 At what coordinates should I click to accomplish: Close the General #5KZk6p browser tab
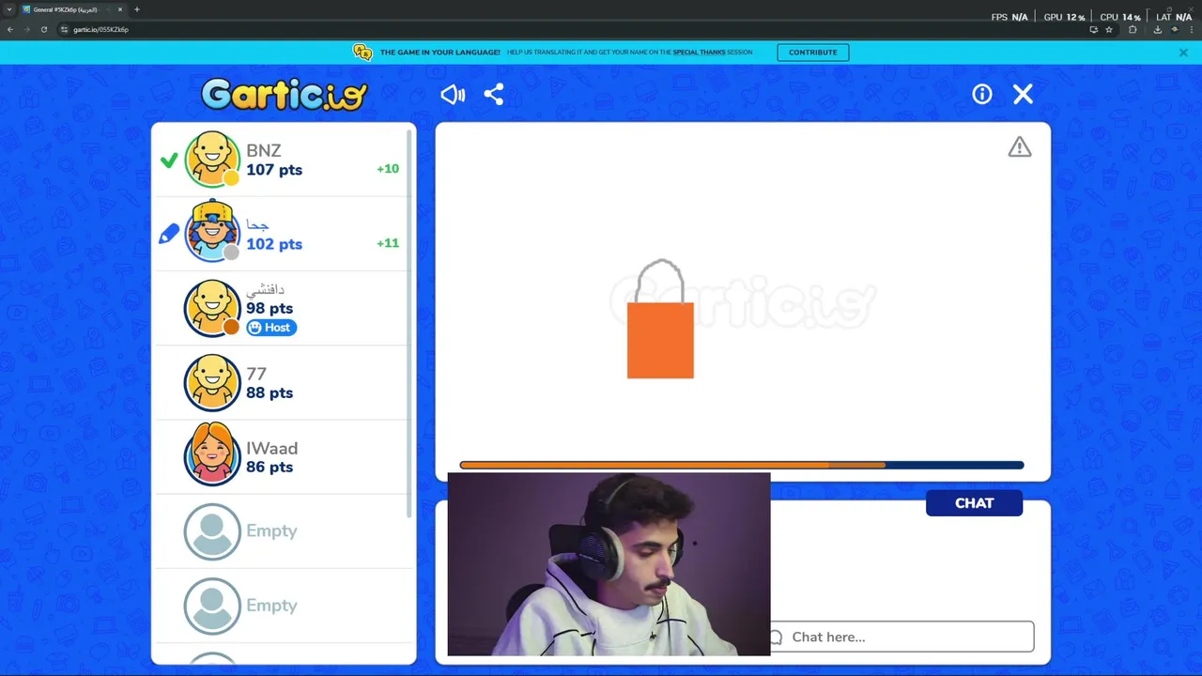(120, 9)
